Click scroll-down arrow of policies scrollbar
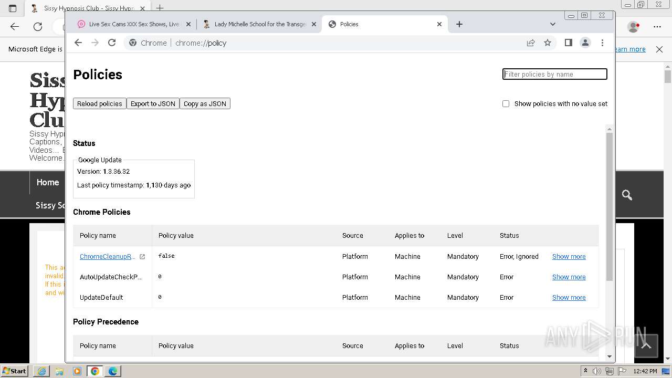 click(610, 356)
